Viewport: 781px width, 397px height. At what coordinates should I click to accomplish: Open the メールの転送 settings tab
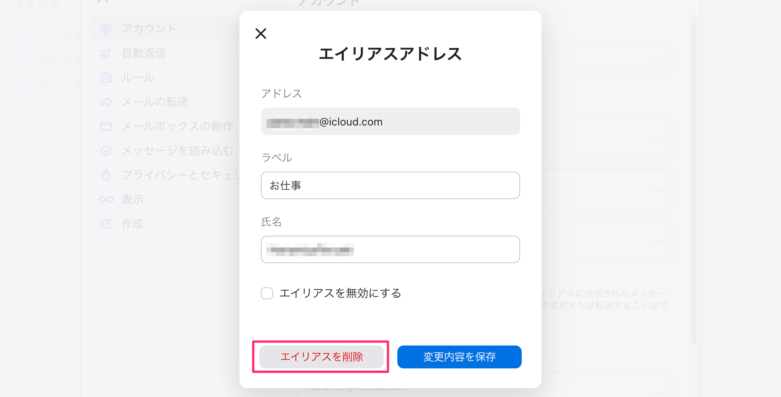click(x=155, y=102)
